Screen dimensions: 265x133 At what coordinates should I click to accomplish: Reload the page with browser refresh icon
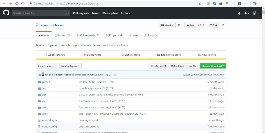click(x=17, y=4)
